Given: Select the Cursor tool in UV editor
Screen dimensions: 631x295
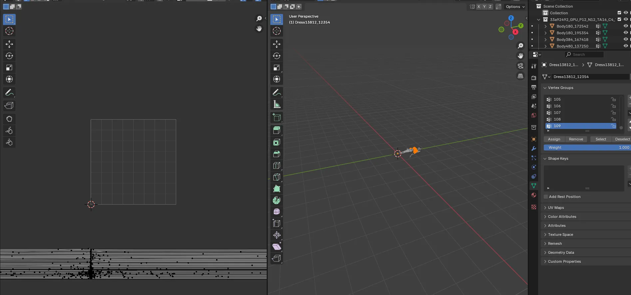Looking at the screenshot, I should point(9,31).
